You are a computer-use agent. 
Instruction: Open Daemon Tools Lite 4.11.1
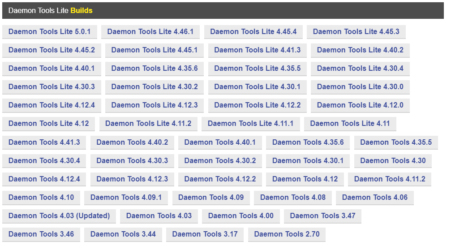[250, 124]
